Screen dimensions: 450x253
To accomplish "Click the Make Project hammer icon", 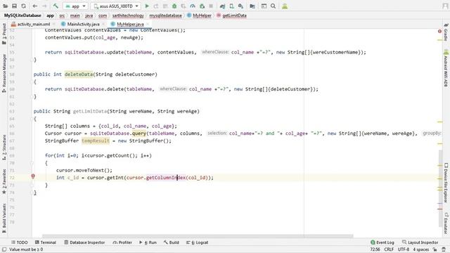I will 56,6.
